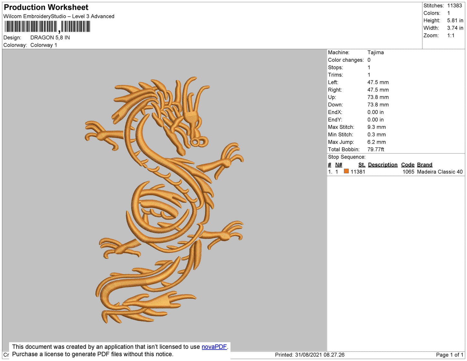Image resolution: width=467 pixels, height=361 pixels.
Task: Click the 'Brand' column header
Action: (425, 165)
